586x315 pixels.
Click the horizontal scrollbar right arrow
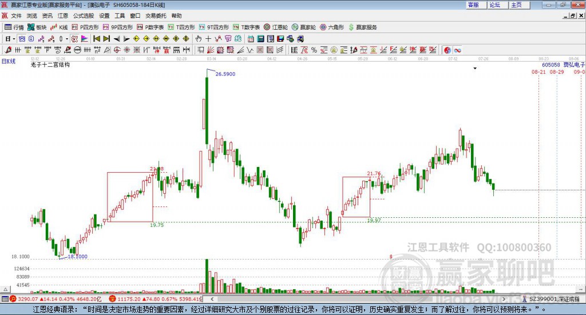504,299
